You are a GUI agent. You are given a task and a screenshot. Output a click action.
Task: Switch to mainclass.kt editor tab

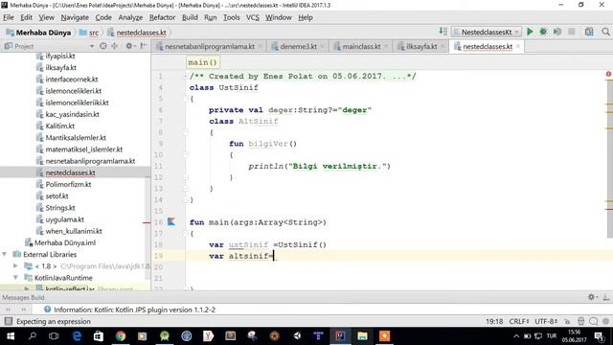361,46
